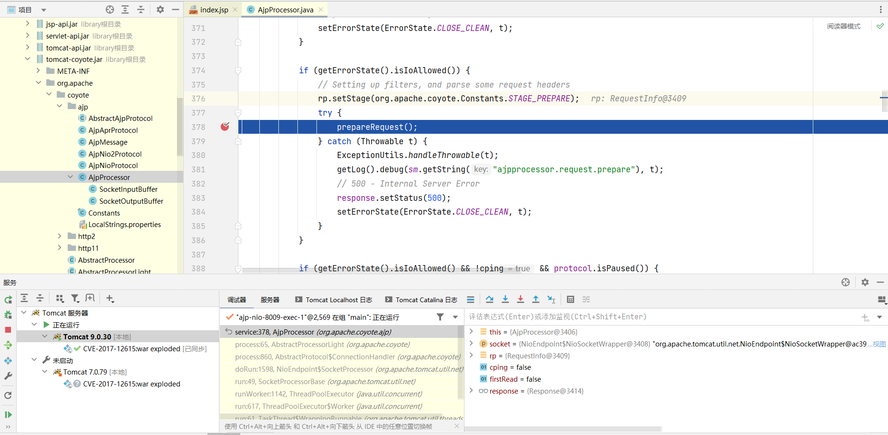This screenshot has height=435, width=888.
Task: Collapse the Tomcat 9.0.30 service node
Action: click(x=45, y=336)
